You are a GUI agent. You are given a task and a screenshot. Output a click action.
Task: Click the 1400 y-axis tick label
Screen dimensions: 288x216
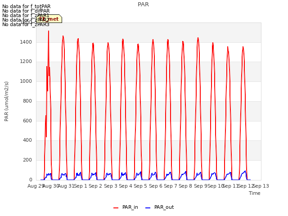26,42
